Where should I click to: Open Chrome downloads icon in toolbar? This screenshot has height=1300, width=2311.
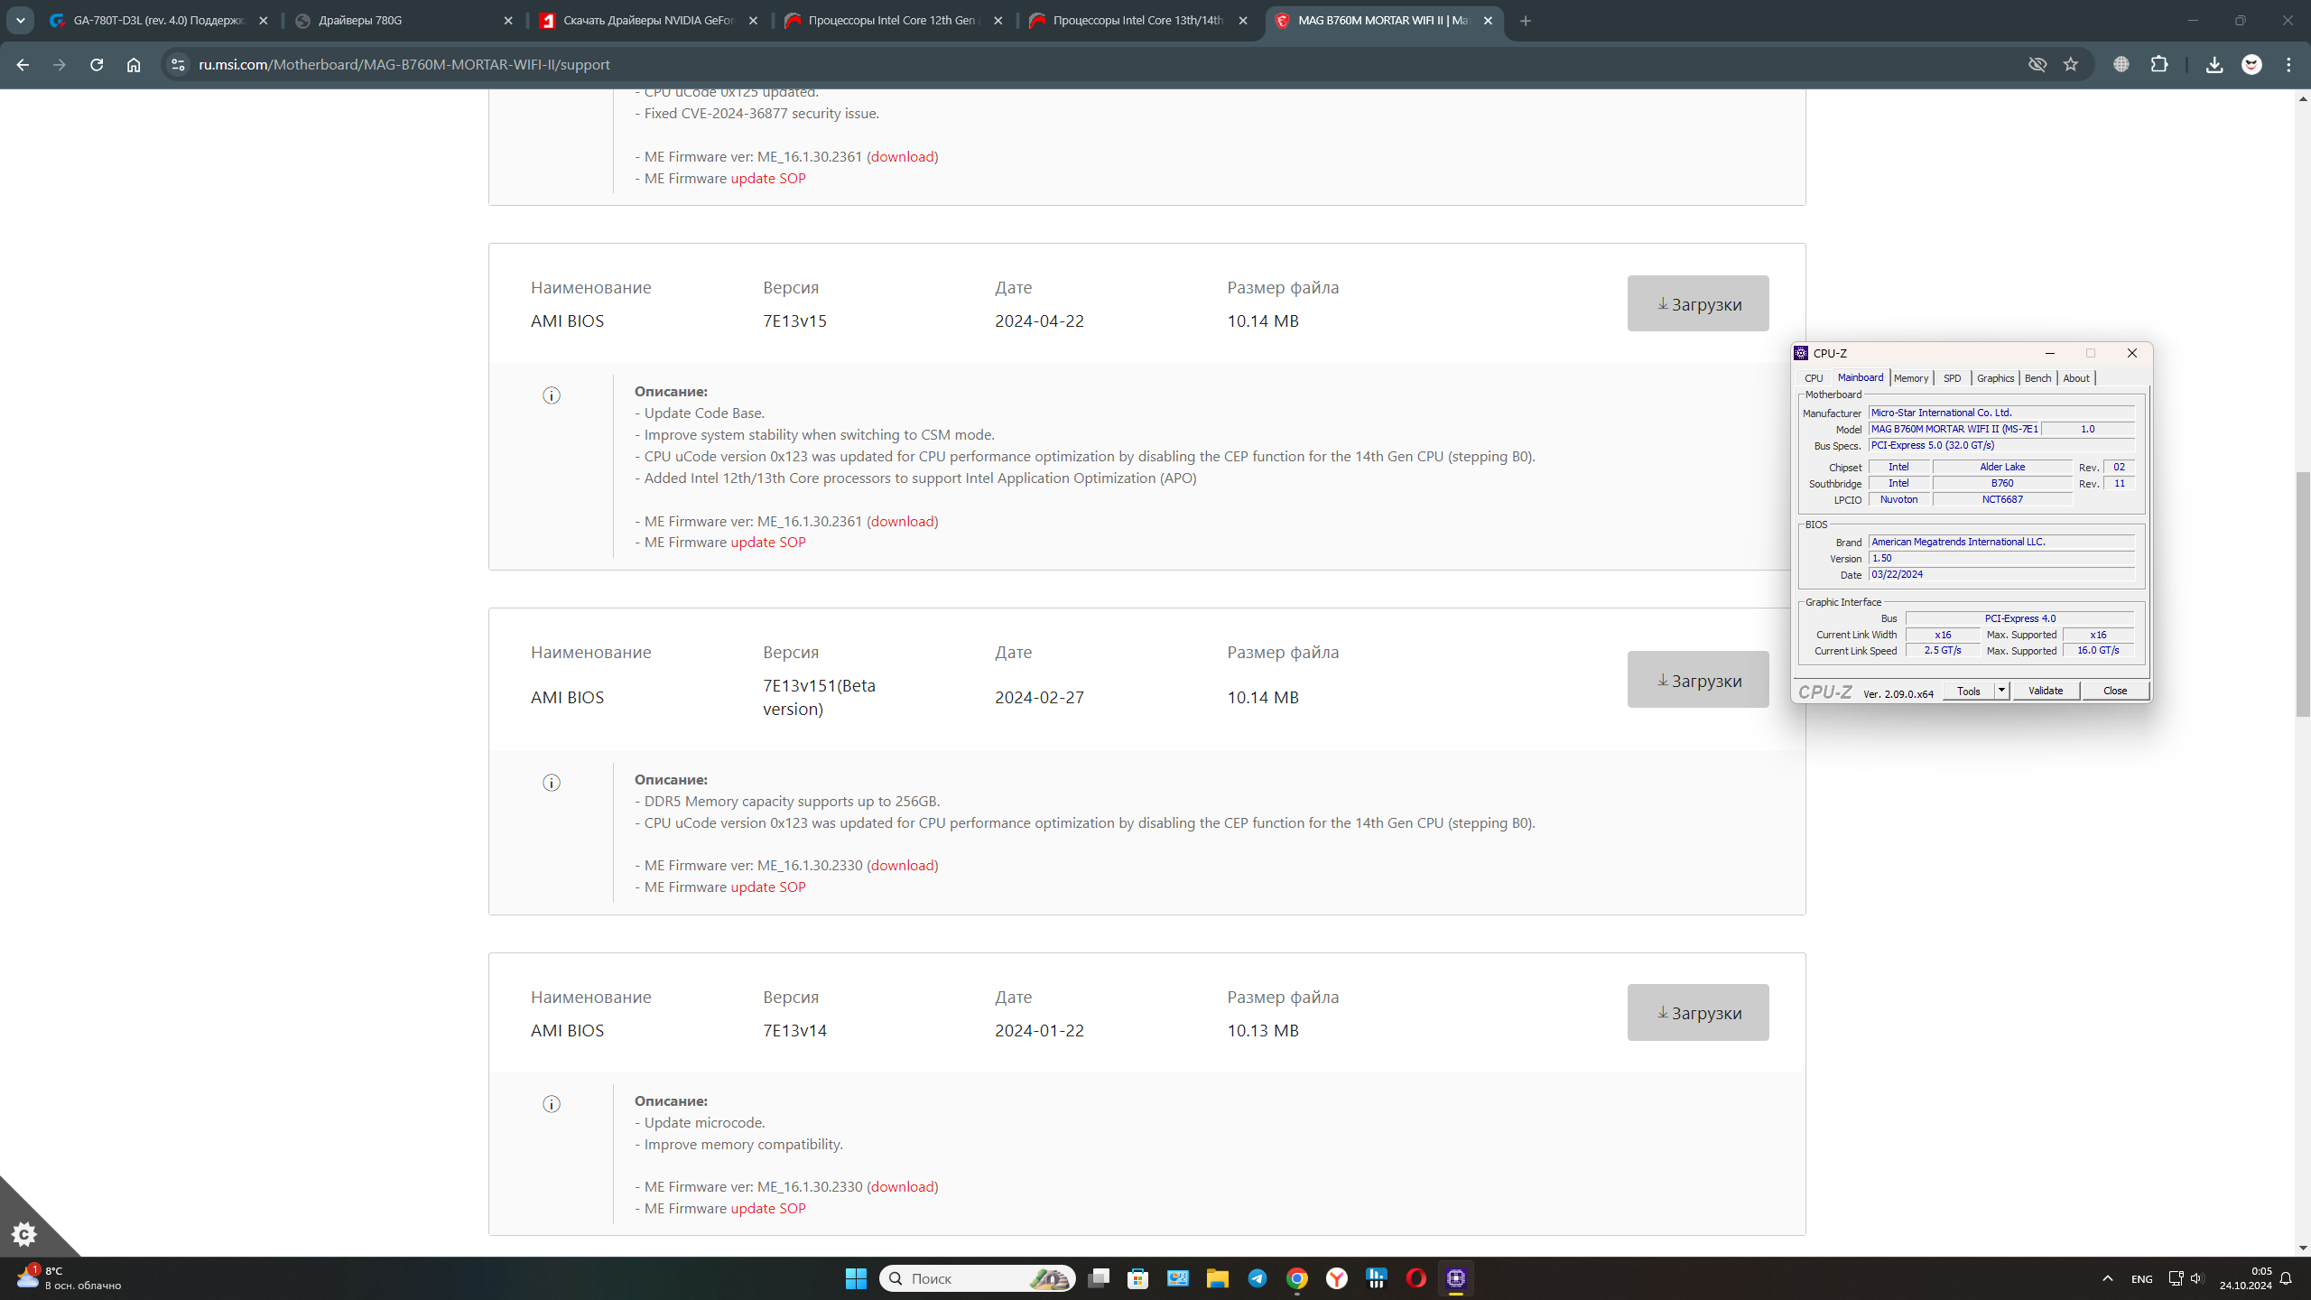2214,64
